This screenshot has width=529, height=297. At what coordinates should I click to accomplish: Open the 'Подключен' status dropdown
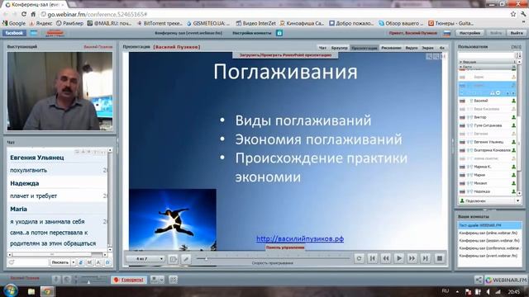click(x=489, y=200)
